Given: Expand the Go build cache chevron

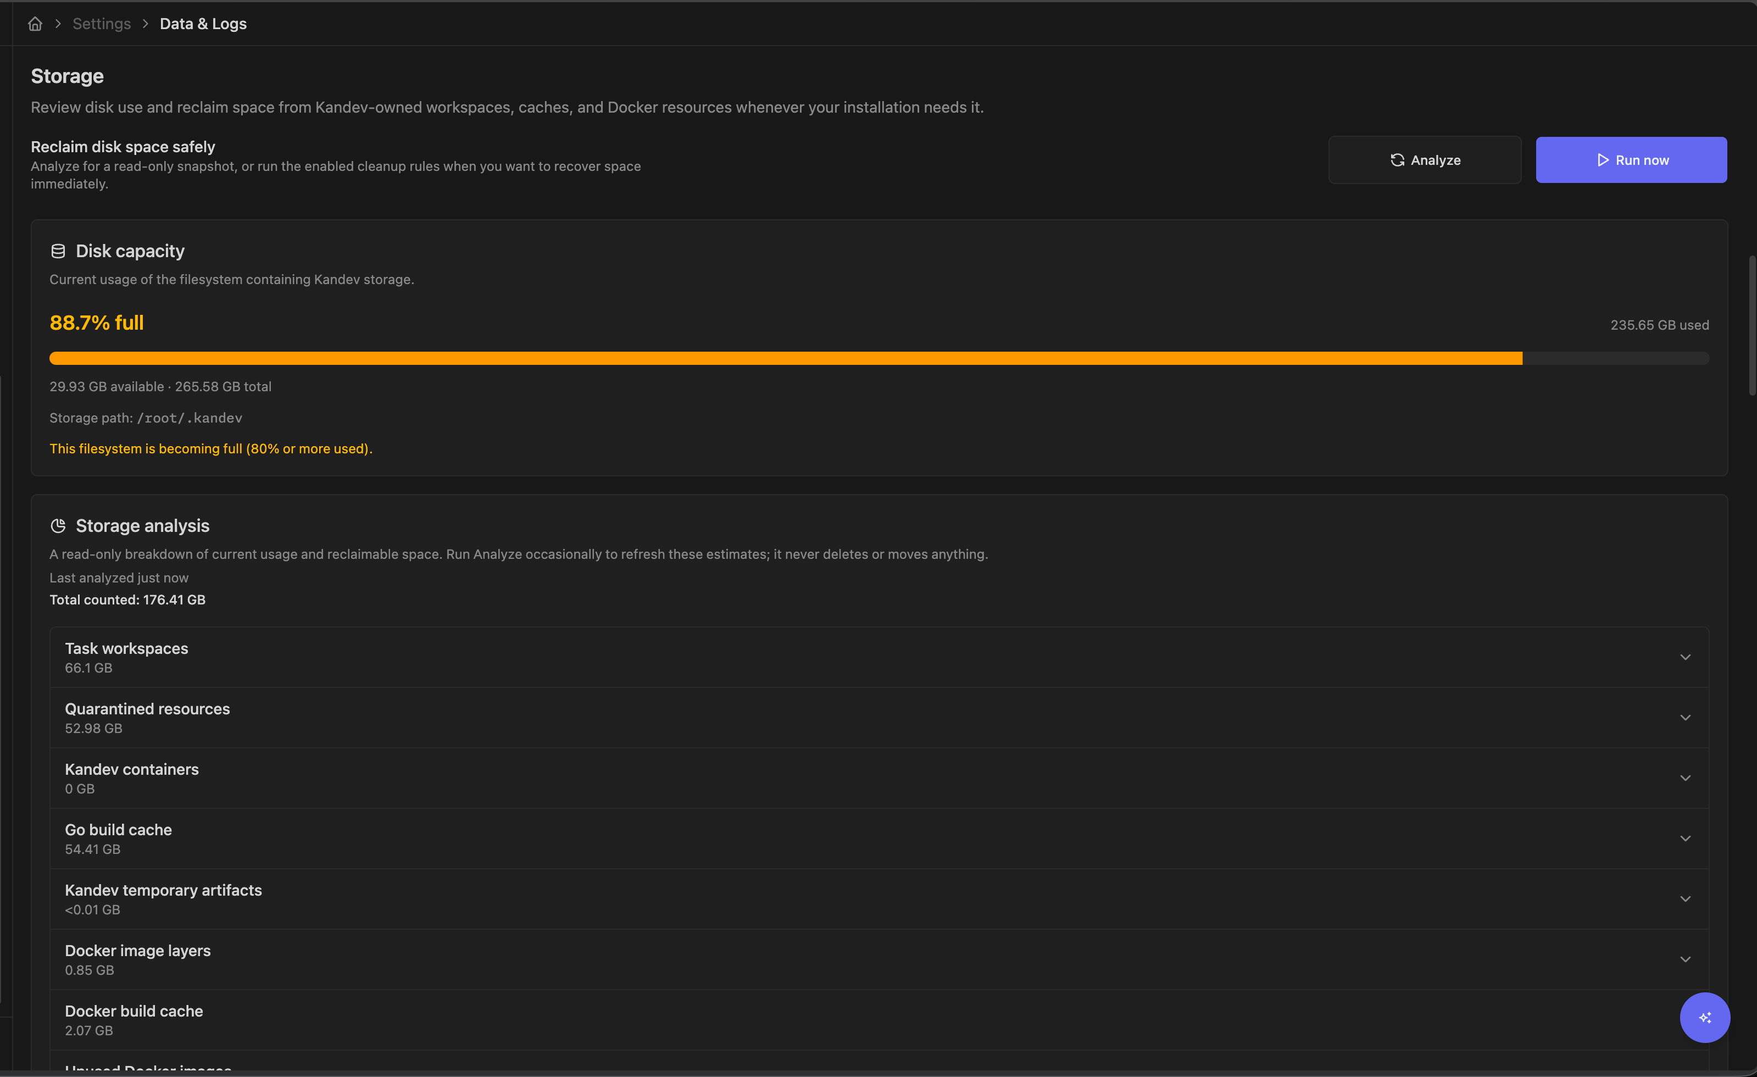Looking at the screenshot, I should [x=1685, y=838].
